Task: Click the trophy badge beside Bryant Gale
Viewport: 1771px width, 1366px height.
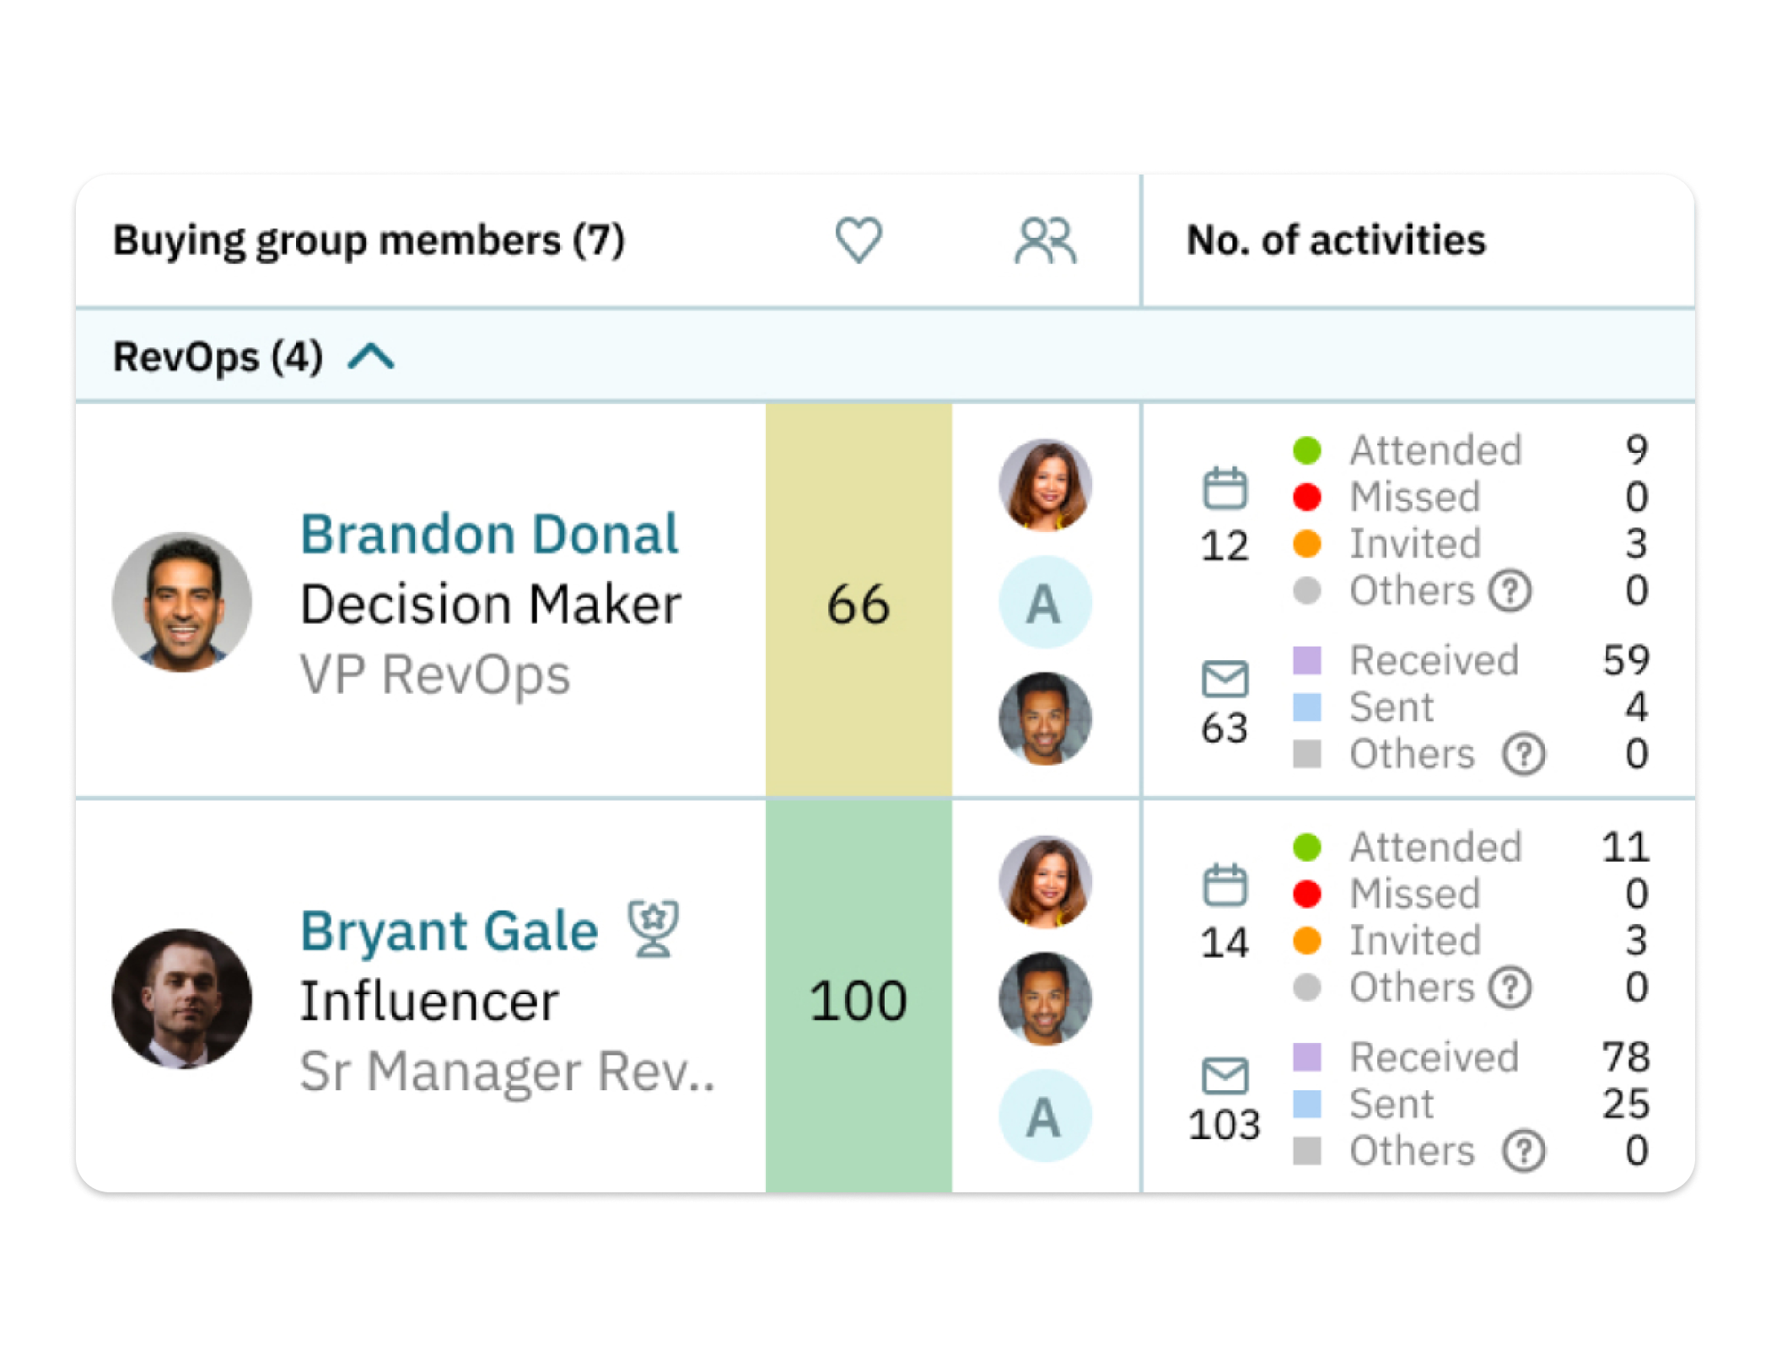Action: 654,929
